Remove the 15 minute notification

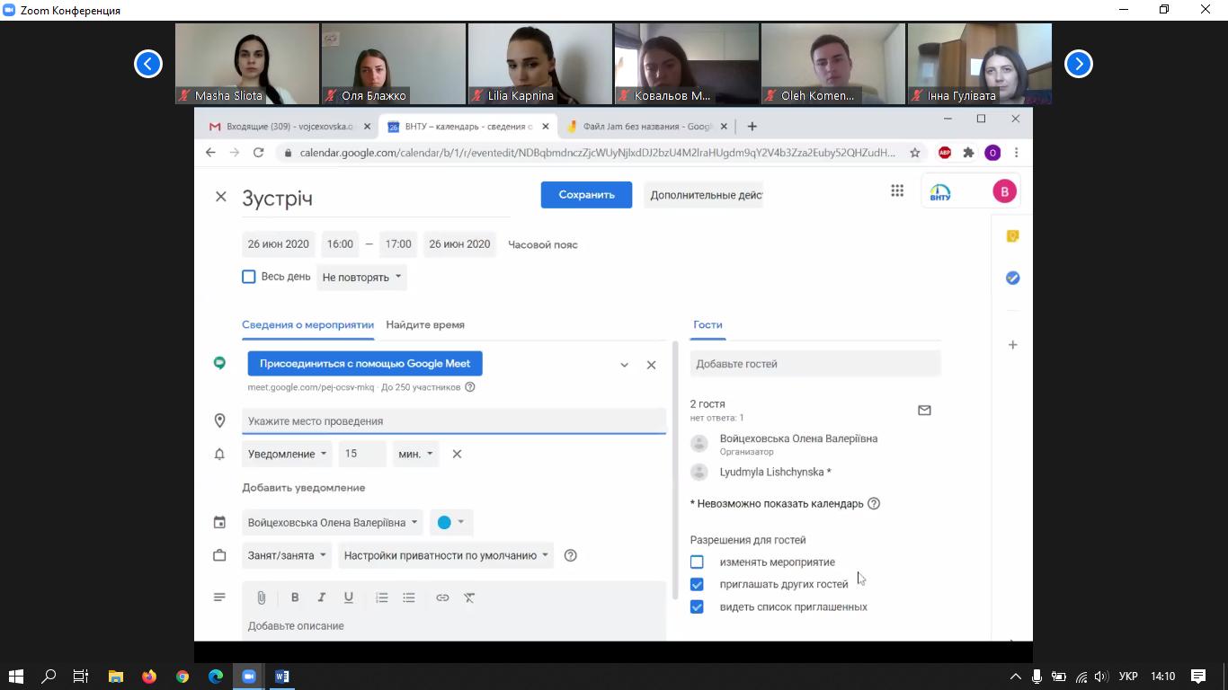(457, 454)
